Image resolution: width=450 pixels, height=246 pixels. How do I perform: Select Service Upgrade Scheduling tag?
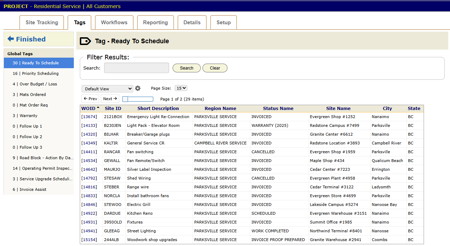[x=39, y=179]
